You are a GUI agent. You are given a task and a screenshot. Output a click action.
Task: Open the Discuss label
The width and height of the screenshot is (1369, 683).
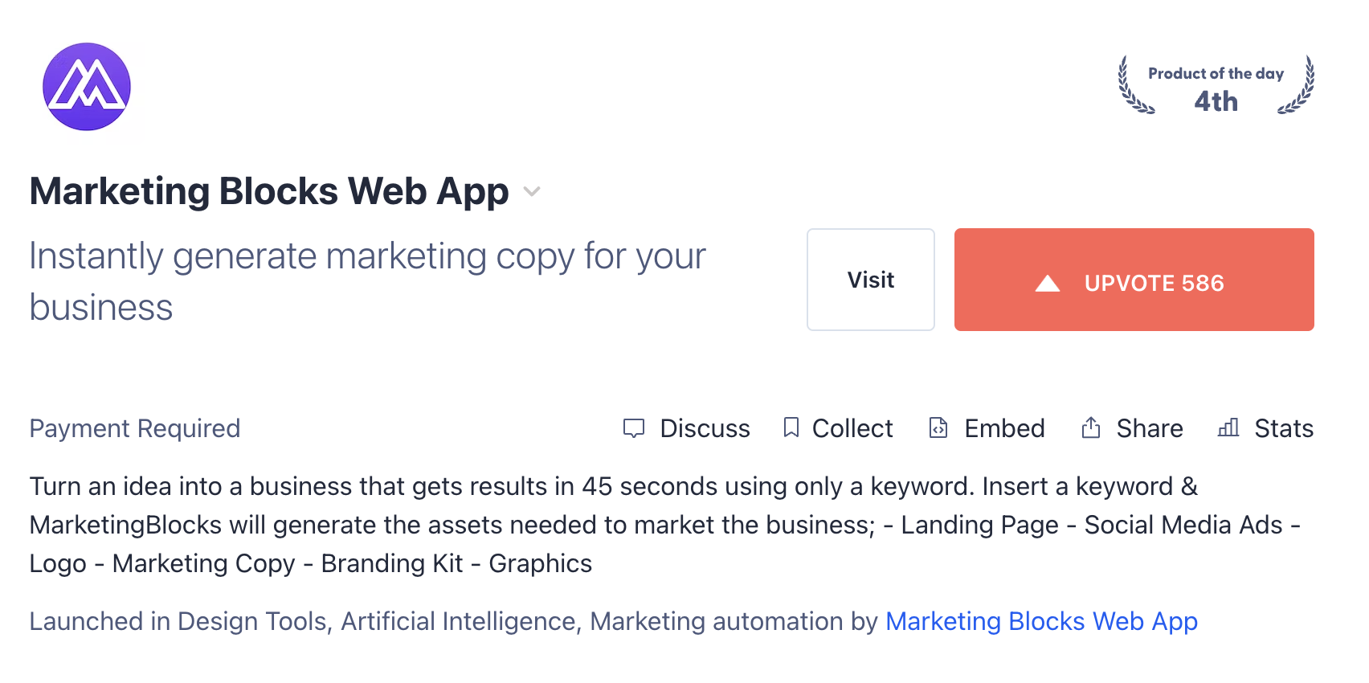(705, 428)
